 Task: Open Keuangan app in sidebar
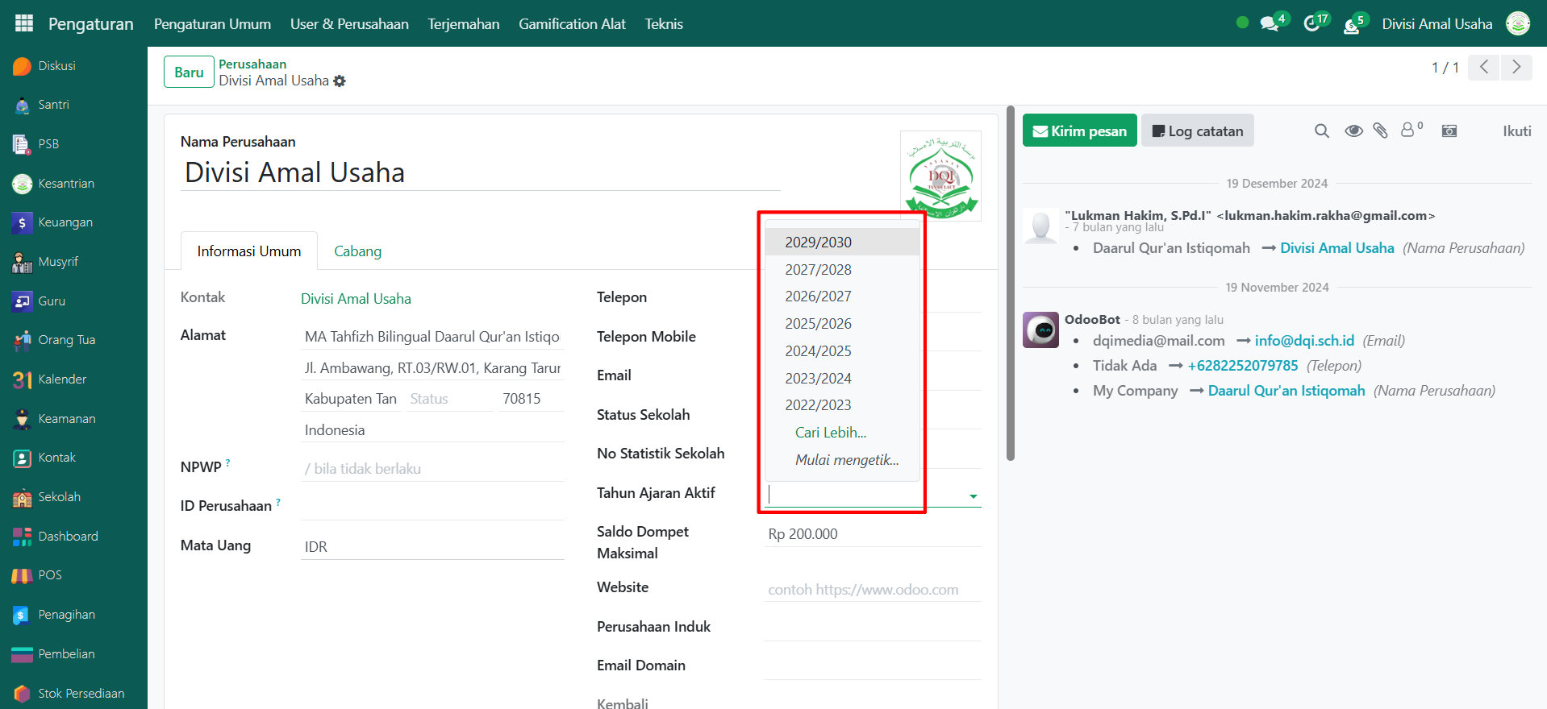pyautogui.click(x=65, y=222)
